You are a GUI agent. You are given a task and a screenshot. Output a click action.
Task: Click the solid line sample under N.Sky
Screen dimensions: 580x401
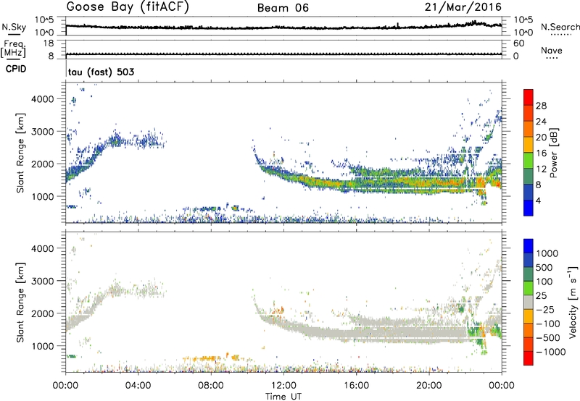(14, 34)
